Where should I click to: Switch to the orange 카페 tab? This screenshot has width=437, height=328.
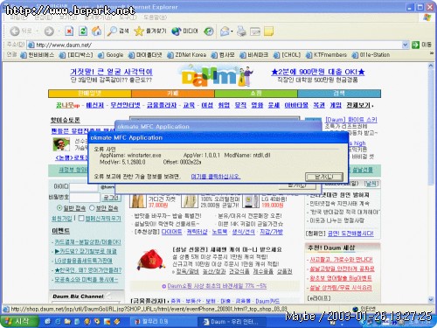coord(173,94)
